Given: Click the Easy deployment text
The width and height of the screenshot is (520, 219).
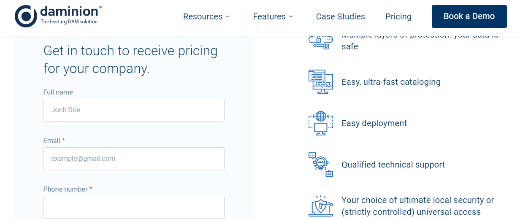Looking at the screenshot, I should pos(374,123).
